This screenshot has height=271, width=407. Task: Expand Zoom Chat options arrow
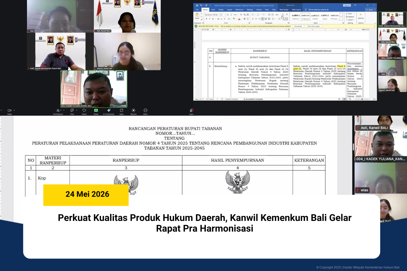[x=77, y=110]
